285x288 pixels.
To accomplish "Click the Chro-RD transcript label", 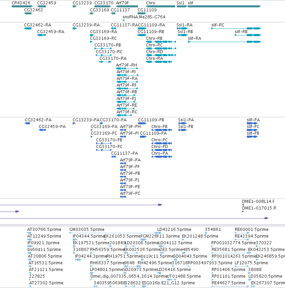I will tap(154, 51).
